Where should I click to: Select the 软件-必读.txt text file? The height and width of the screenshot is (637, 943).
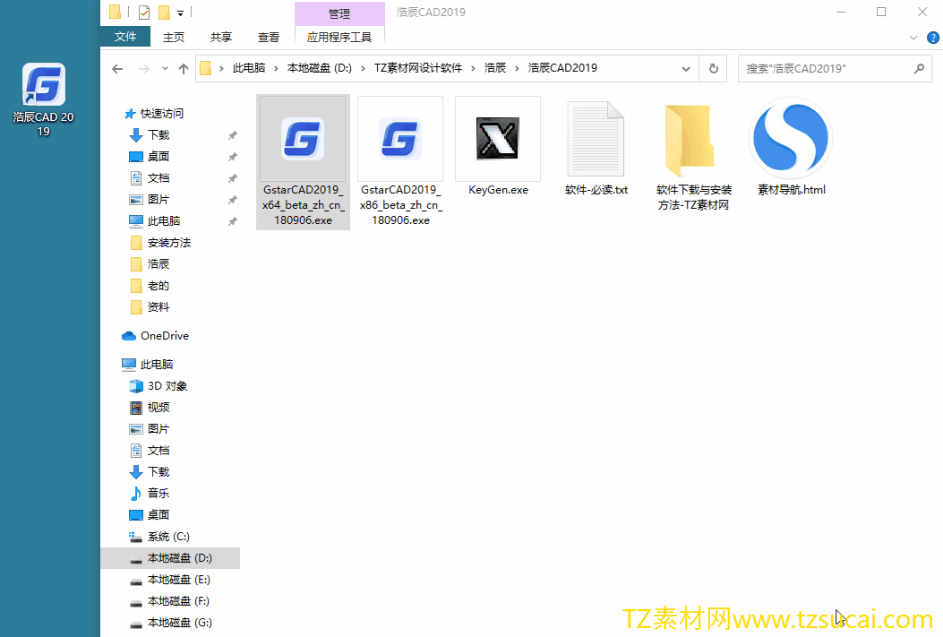tap(596, 149)
